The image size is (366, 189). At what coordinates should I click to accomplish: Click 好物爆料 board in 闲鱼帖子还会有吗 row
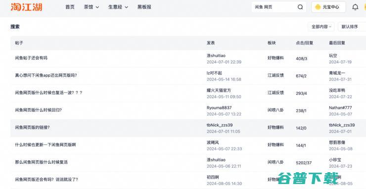tap(275, 58)
